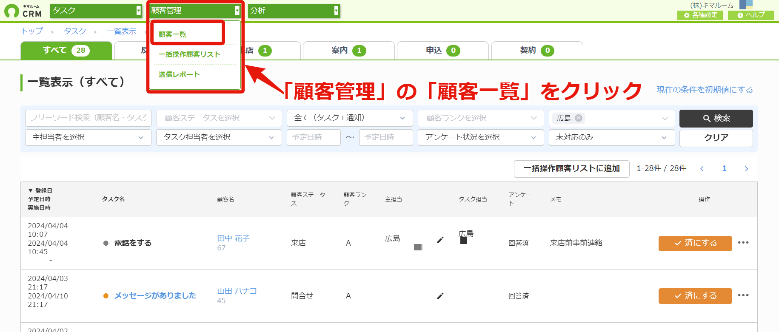
Task: Go to the next page with the right arrow
Action: 746,169
